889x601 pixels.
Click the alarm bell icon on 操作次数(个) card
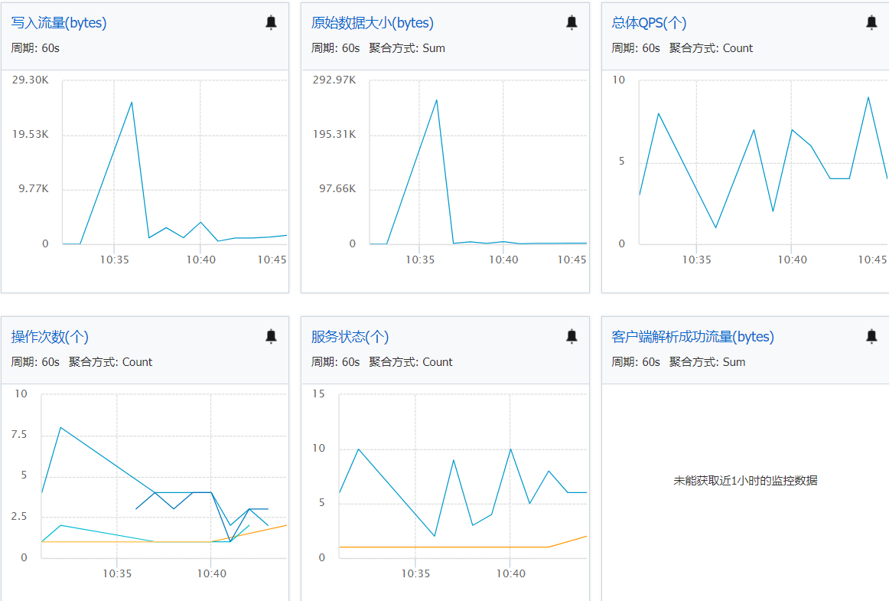271,336
